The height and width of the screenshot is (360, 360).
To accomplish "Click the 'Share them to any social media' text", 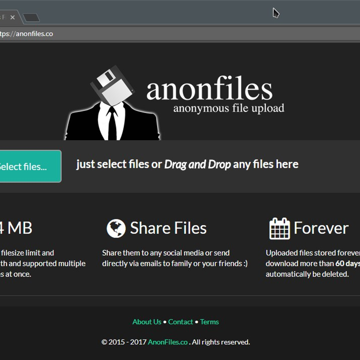I will pos(166,253).
